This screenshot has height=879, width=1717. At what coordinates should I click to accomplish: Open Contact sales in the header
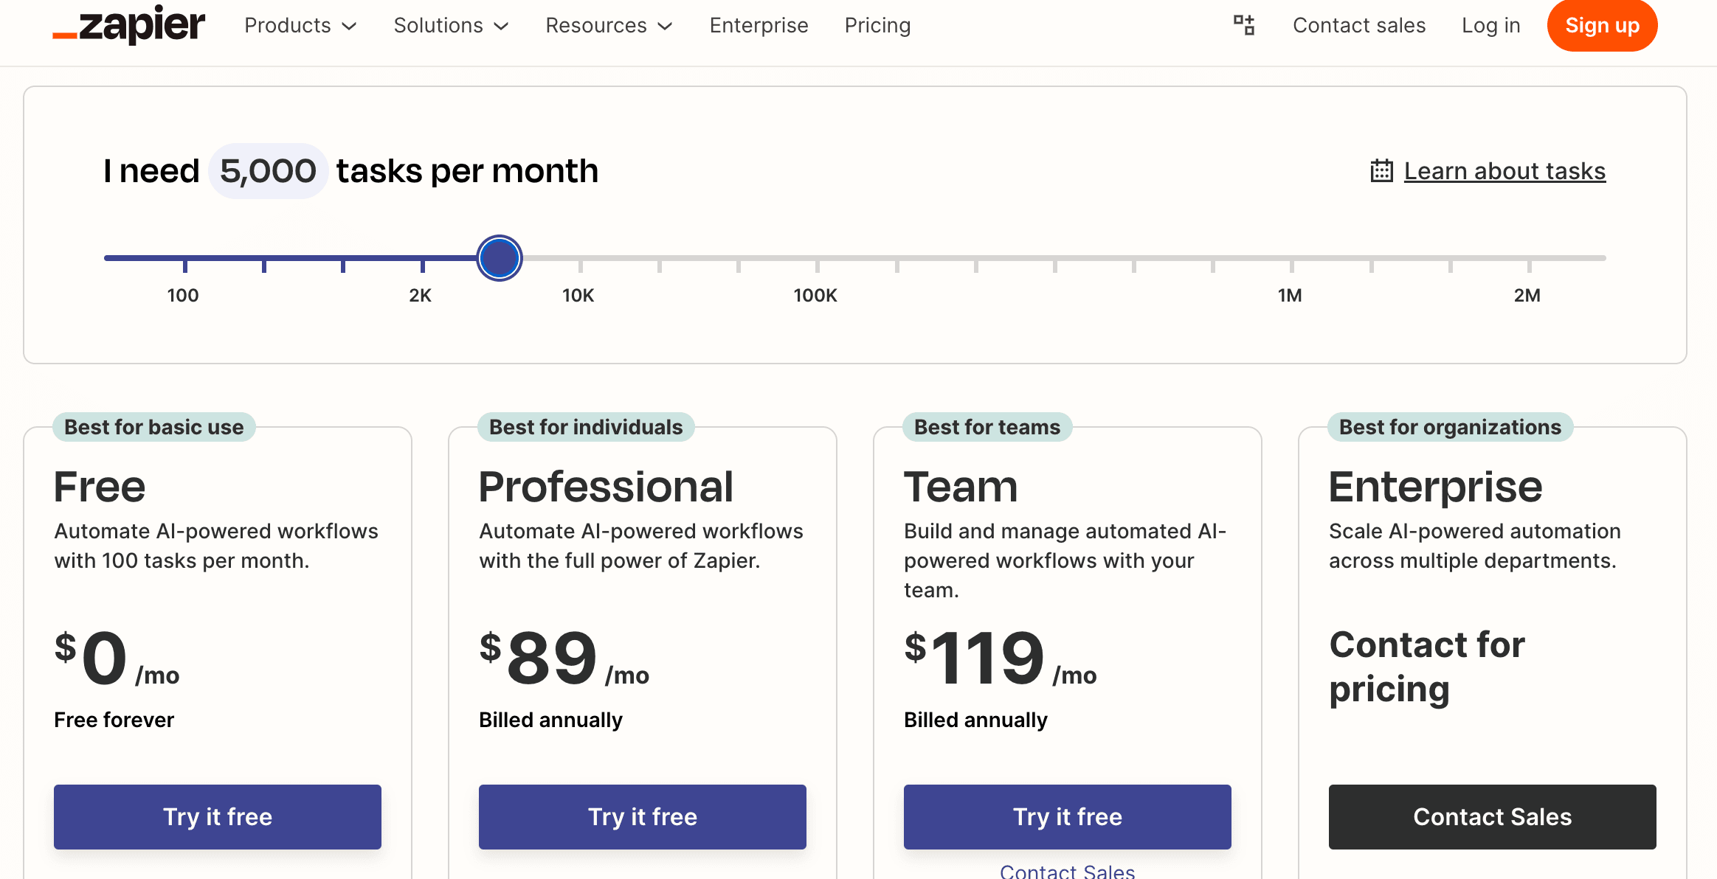coord(1359,26)
